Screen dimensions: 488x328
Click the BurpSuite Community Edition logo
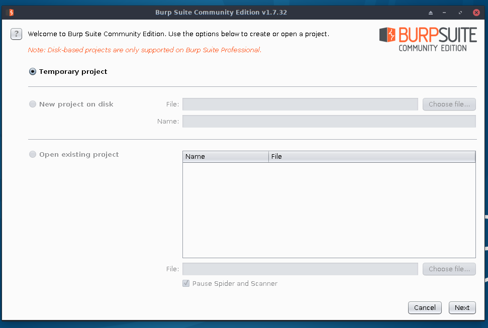point(428,39)
